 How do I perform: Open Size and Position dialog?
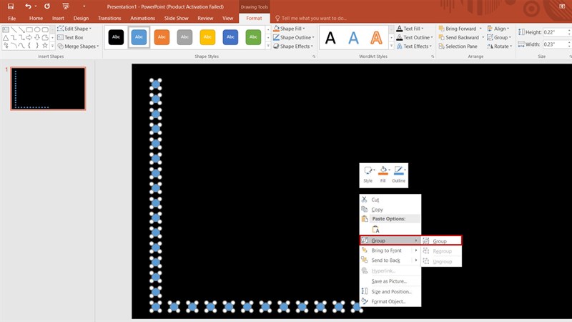point(390,292)
